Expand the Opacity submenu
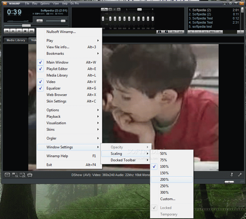 coord(126,147)
